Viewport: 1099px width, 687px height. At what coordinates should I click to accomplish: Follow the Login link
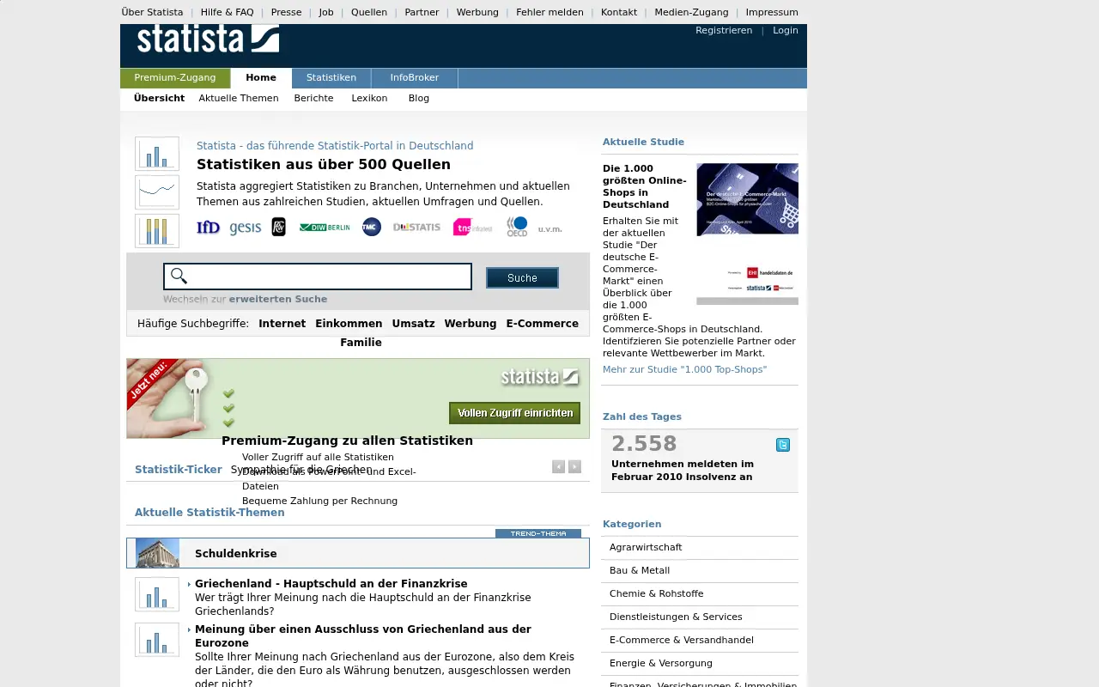click(786, 30)
